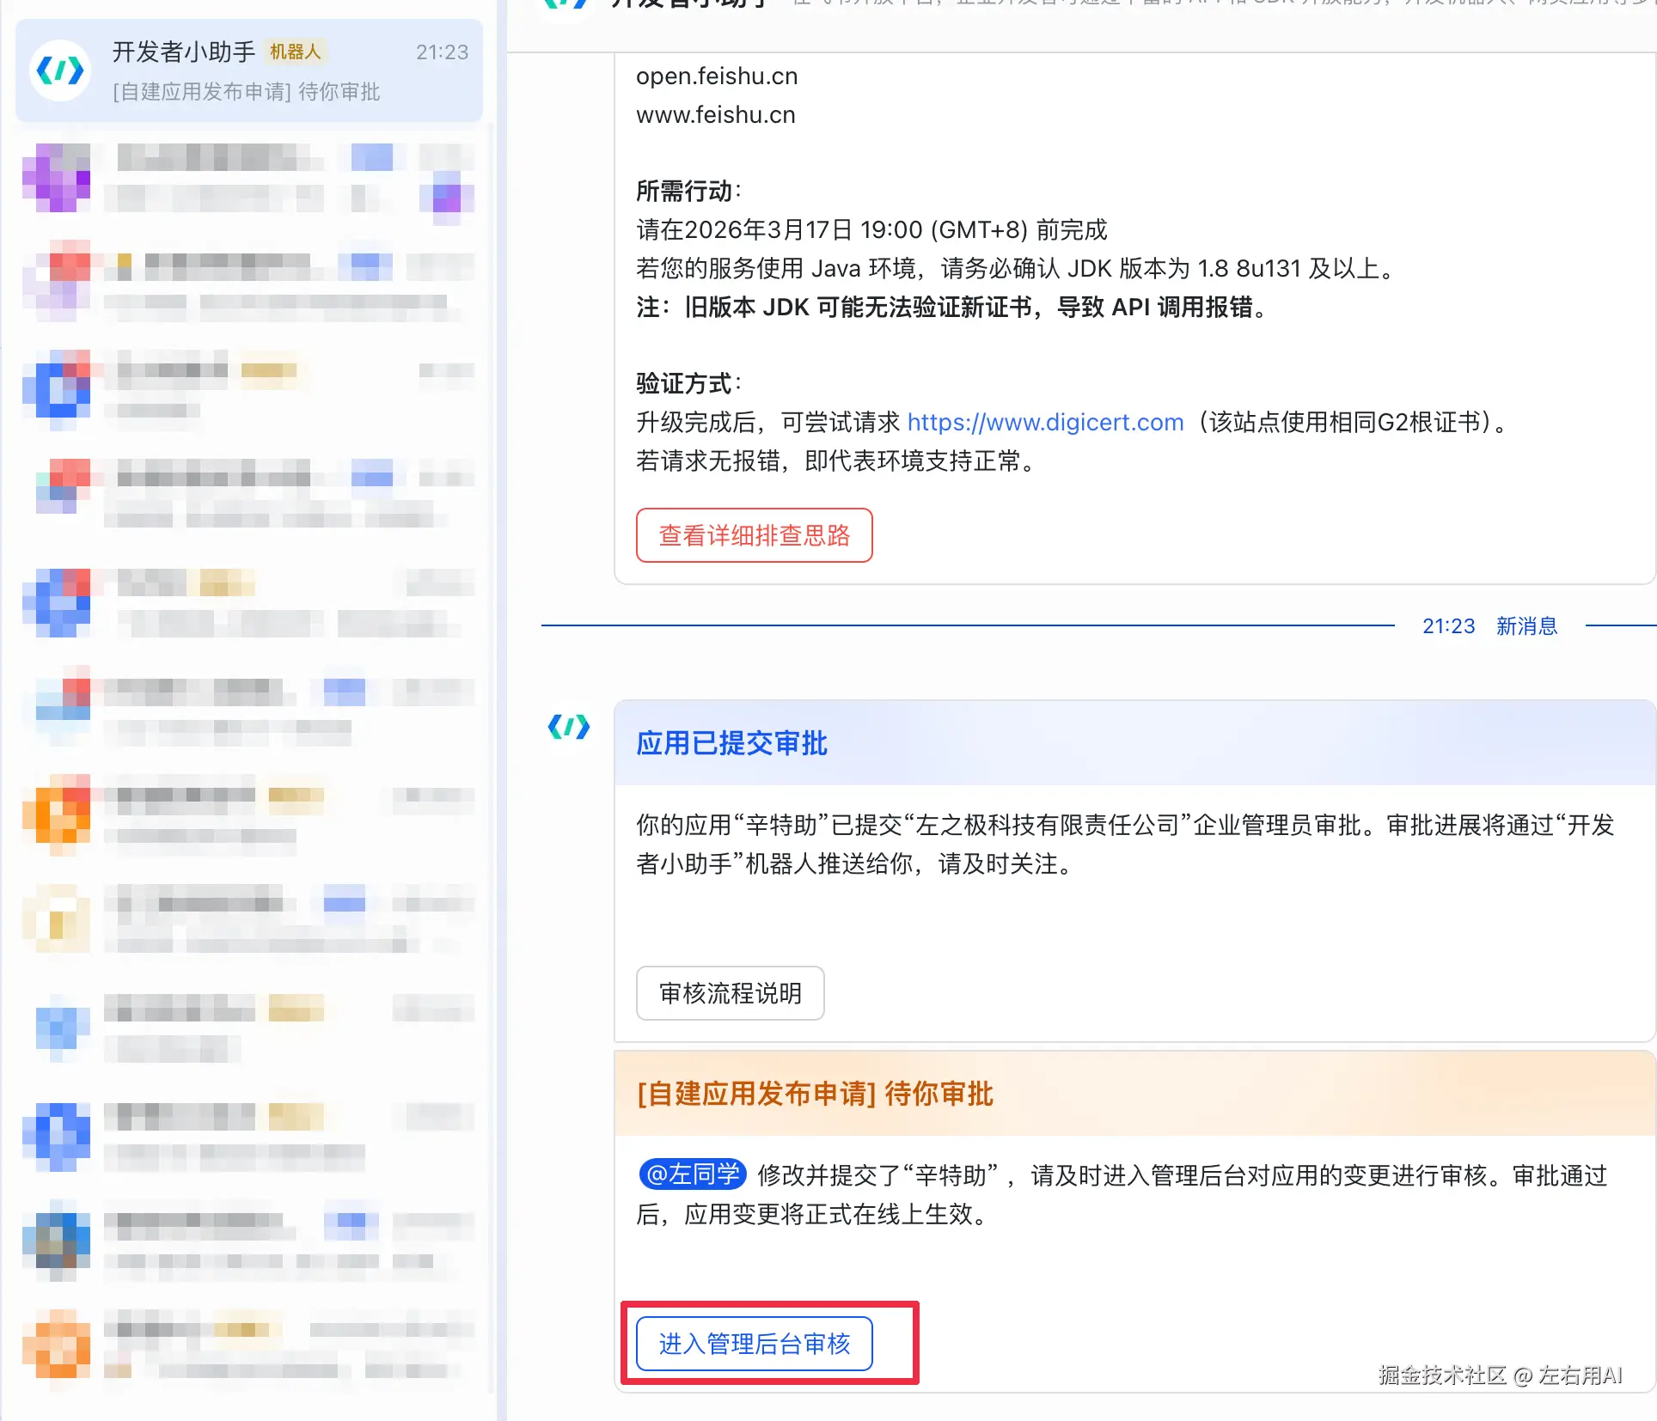This screenshot has height=1421, width=1657.
Task: Click the 新消息 divider label
Action: (x=1526, y=626)
